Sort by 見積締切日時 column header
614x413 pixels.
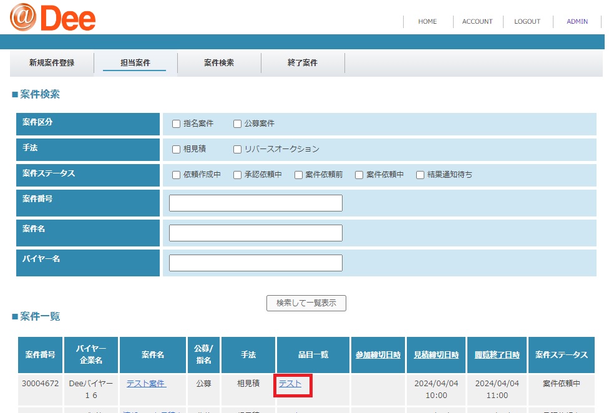pos(436,355)
